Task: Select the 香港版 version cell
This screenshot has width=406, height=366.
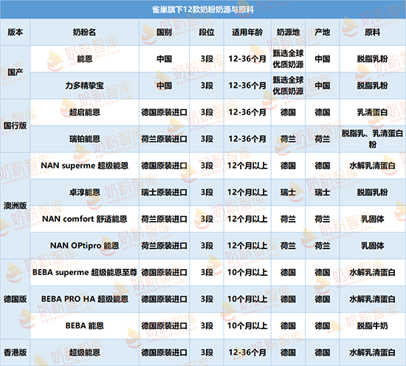Action: (15, 352)
